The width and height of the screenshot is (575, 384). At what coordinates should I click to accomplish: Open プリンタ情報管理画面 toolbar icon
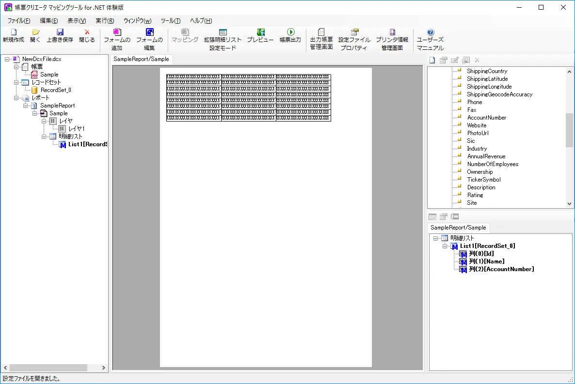click(392, 32)
